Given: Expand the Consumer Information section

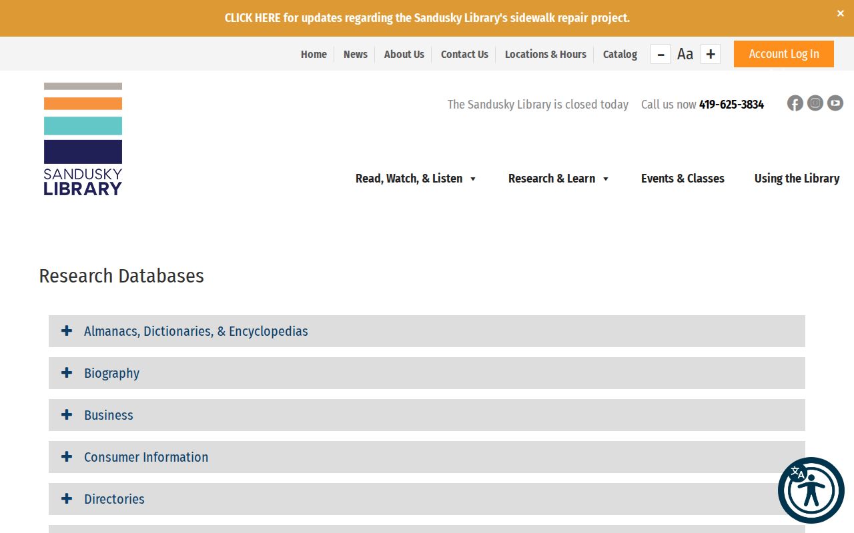Looking at the screenshot, I should tap(427, 457).
